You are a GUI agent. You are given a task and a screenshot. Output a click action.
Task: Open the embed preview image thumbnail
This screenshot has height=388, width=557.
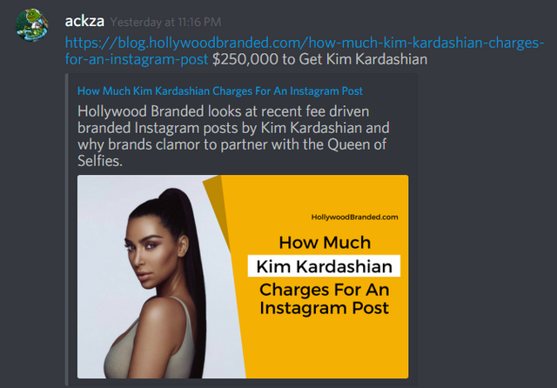[243, 277]
